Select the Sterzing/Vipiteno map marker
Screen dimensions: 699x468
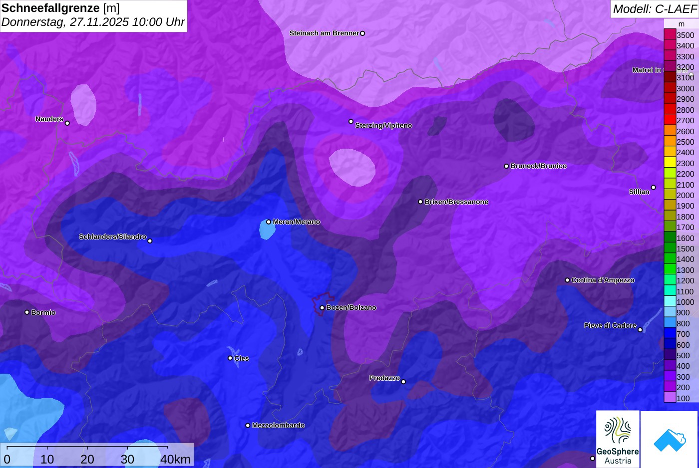(x=351, y=121)
